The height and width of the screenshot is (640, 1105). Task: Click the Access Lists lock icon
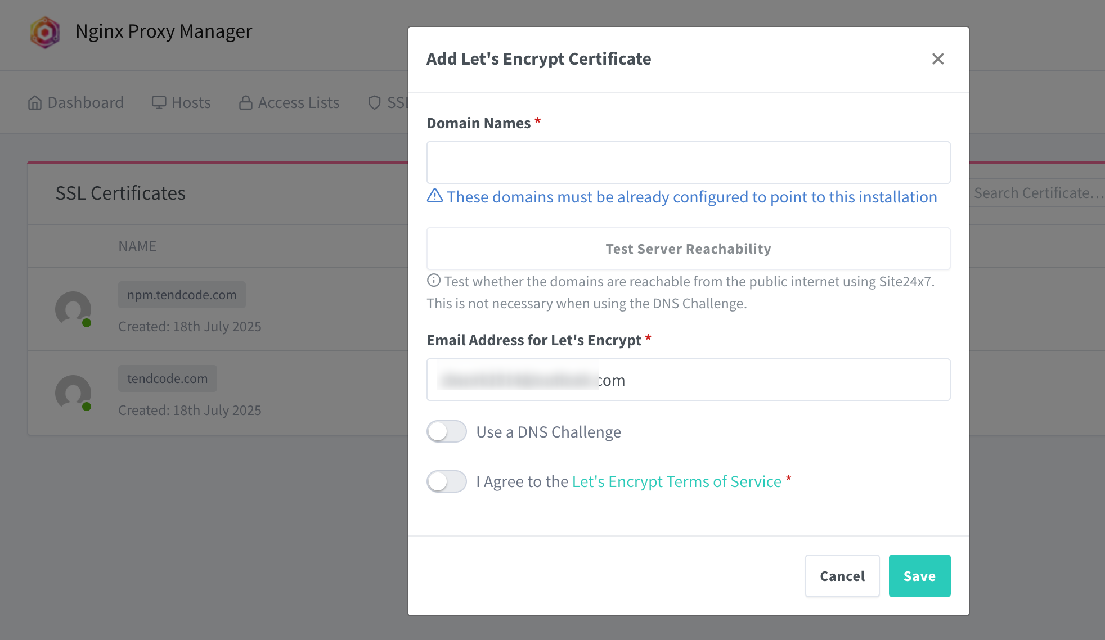pos(245,102)
